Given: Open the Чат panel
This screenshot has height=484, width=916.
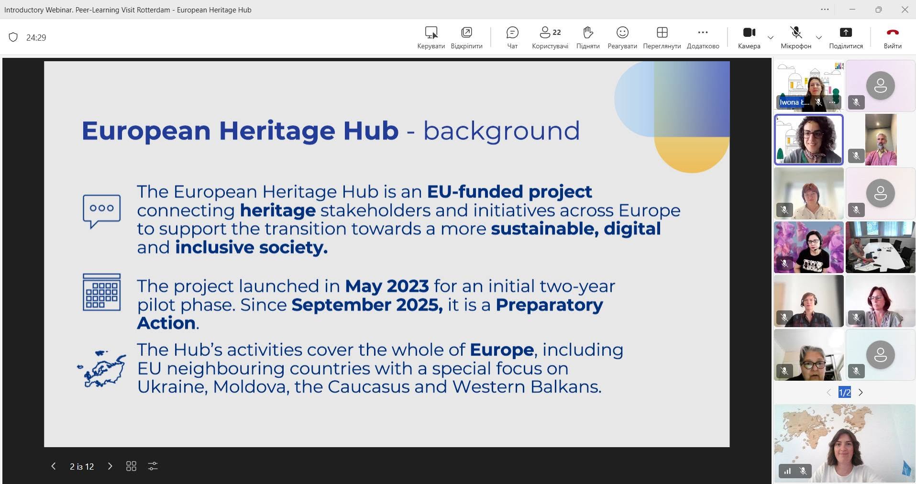Looking at the screenshot, I should pyautogui.click(x=512, y=37).
